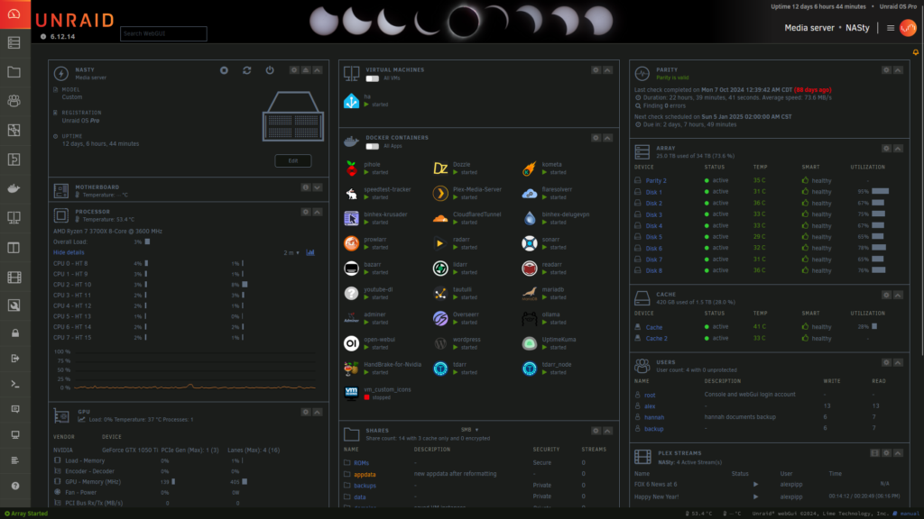Open the VMs monitor item in sidebar
This screenshot has height=519, width=924.
pyautogui.click(x=14, y=218)
